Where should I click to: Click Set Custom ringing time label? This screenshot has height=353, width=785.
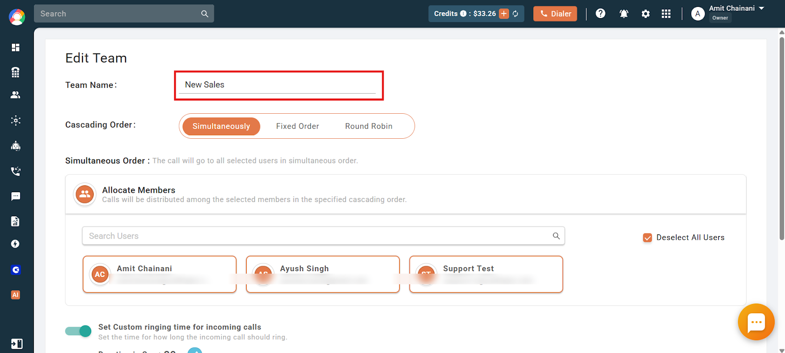tap(180, 327)
